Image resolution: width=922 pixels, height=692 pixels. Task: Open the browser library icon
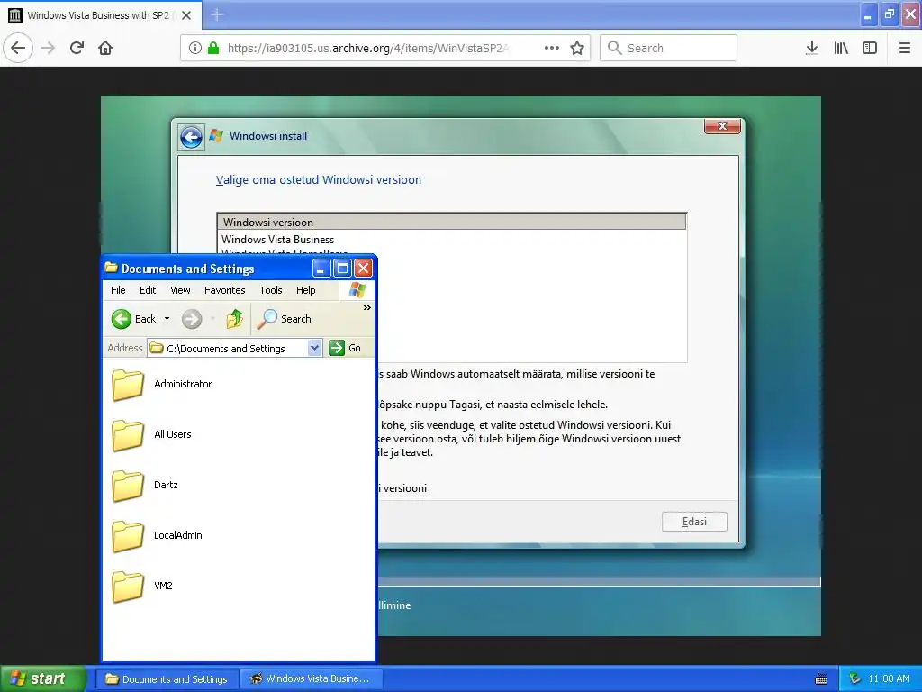pos(841,48)
